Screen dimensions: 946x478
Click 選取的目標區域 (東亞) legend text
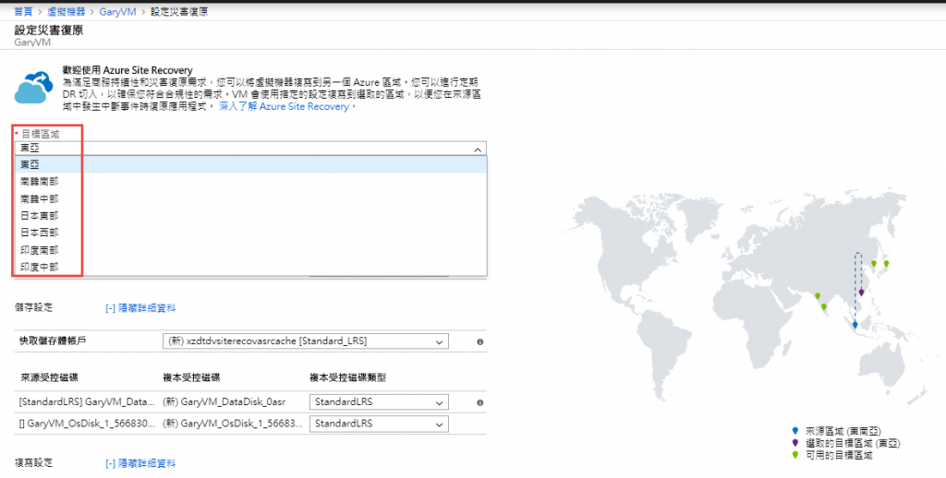pos(853,444)
